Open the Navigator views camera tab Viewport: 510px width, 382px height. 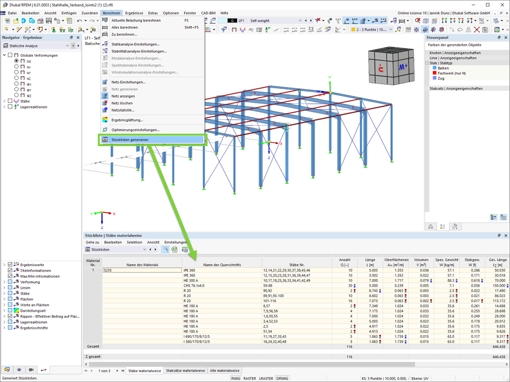pos(31,370)
